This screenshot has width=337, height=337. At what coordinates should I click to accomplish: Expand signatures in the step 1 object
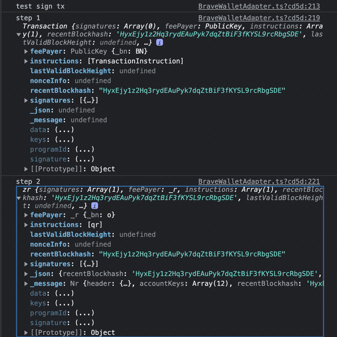tap(26, 100)
